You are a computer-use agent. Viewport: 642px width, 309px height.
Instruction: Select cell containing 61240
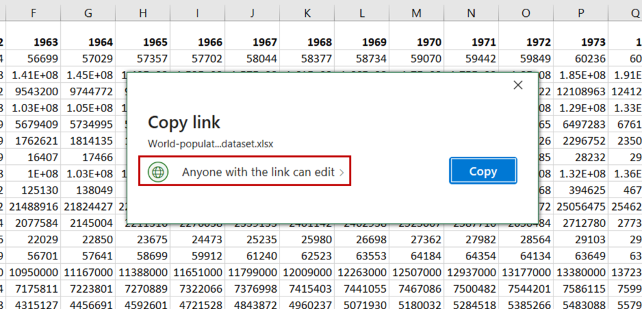coord(252,256)
